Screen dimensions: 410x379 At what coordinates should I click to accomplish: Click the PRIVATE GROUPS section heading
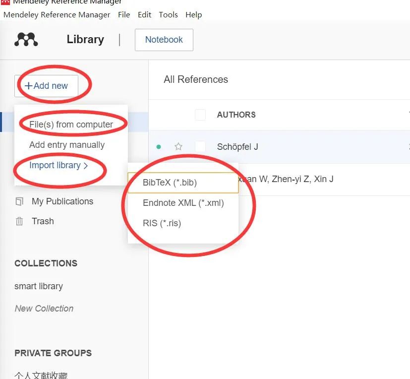[53, 353]
